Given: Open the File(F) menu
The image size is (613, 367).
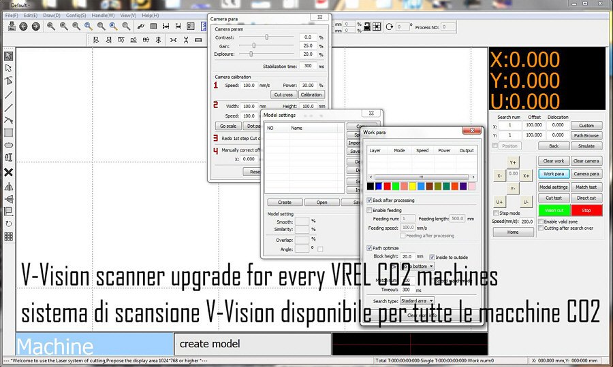Looking at the screenshot, I should click(12, 15).
